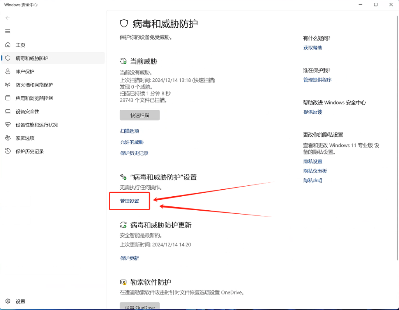
Task: Click the window icon for 应用和浏览器控制
Action: 8,98
